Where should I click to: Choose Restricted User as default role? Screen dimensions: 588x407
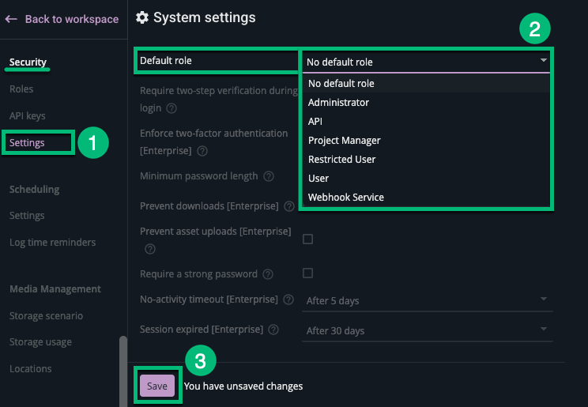point(426,160)
